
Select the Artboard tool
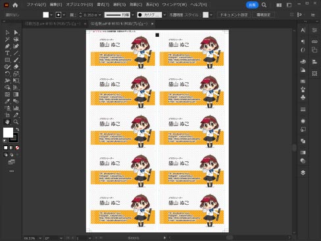click(x=7, y=115)
